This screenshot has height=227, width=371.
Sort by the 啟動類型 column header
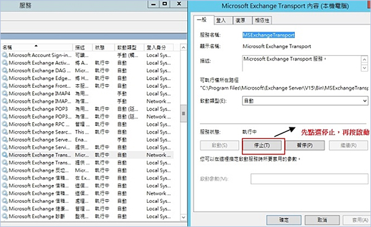pyautogui.click(x=129, y=48)
